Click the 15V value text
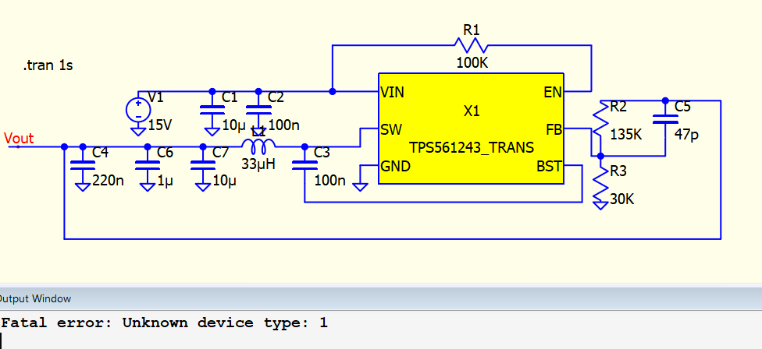This screenshot has width=762, height=349. 160,125
